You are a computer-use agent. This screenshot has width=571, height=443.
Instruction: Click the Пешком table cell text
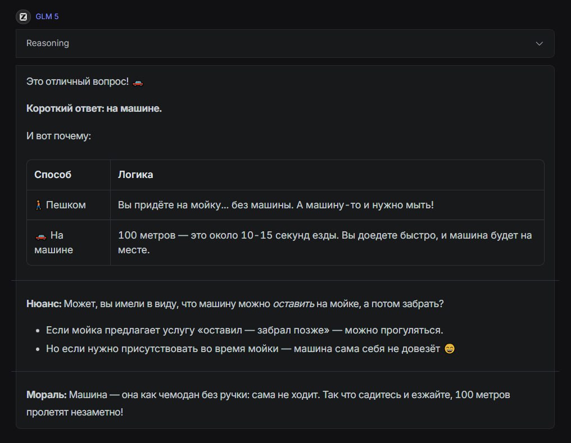pyautogui.click(x=66, y=205)
